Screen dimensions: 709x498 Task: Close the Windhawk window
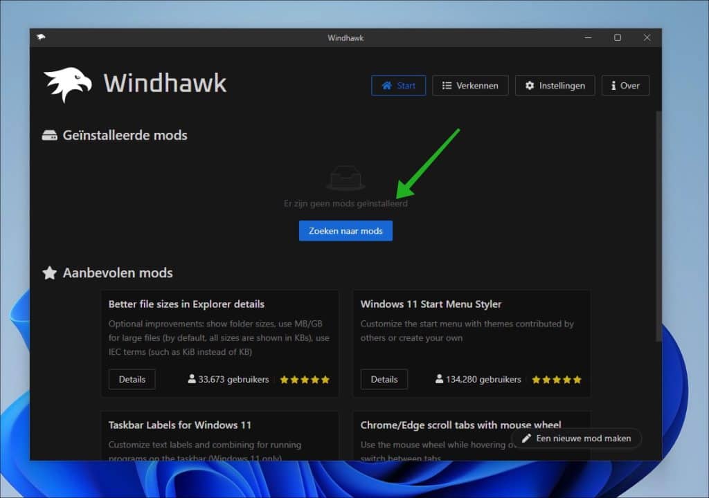coord(647,37)
